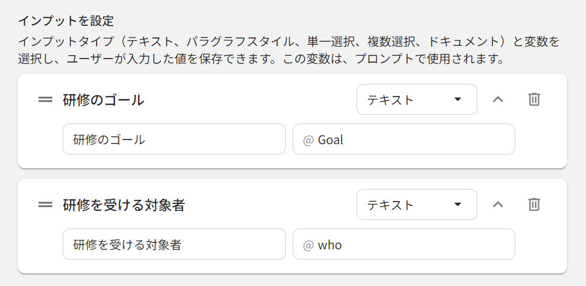Open テキスト type dropdown for 研修のゴール
Screen dimensions: 586x286
click(x=416, y=99)
